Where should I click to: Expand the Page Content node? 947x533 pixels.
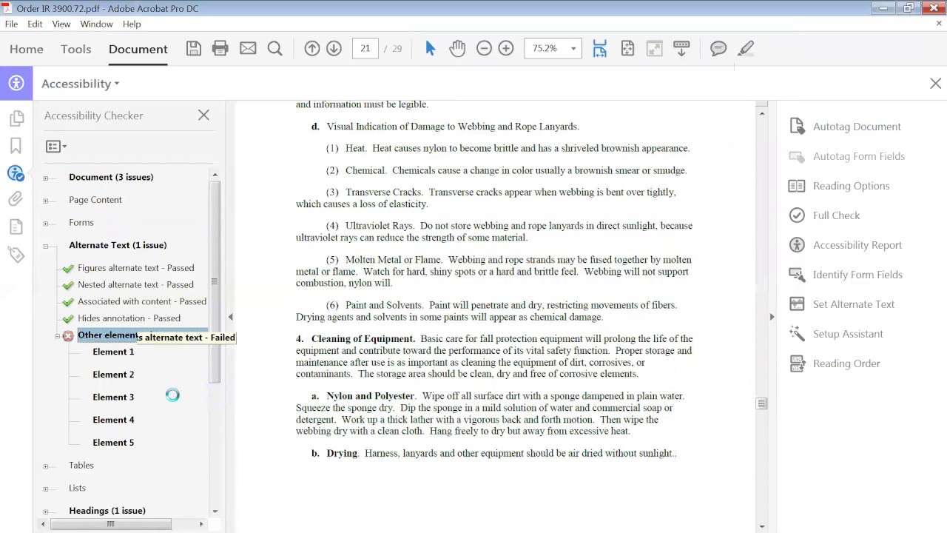pos(45,201)
